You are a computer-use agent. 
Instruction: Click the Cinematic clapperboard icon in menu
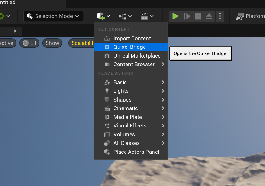pyautogui.click(x=107, y=108)
